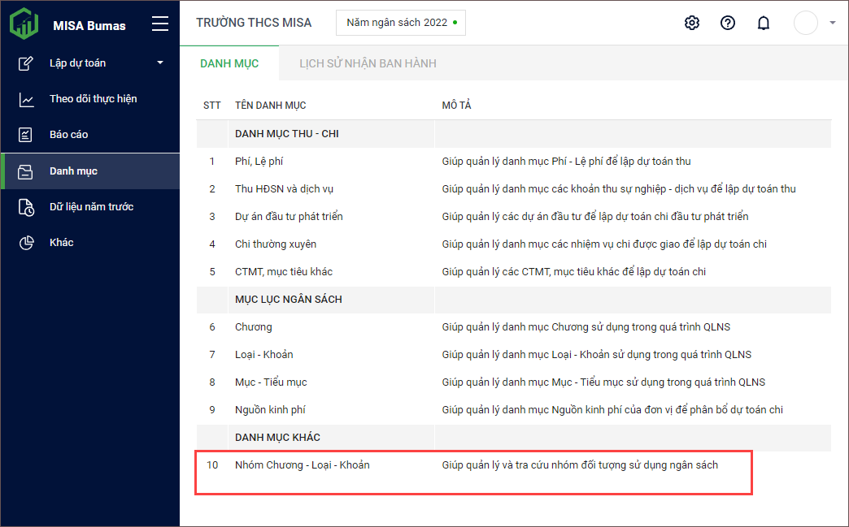Select the Danh mục tab
This screenshot has width=849, height=527.
click(229, 63)
